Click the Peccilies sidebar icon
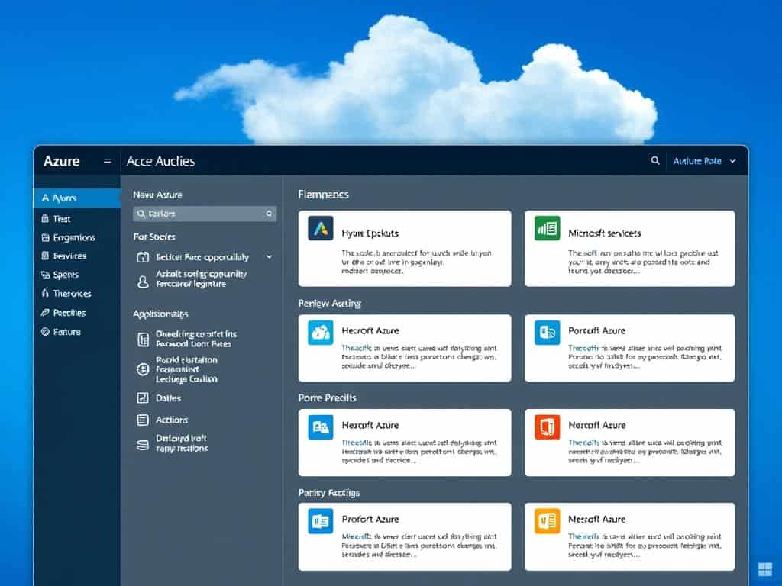The height and width of the screenshot is (586, 782). coord(45,313)
